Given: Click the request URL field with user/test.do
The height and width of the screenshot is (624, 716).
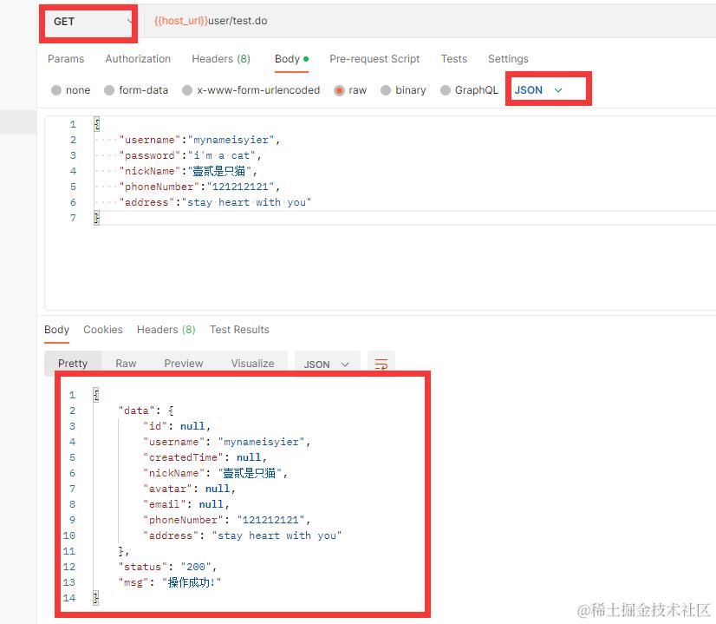Looking at the screenshot, I should coord(429,21).
